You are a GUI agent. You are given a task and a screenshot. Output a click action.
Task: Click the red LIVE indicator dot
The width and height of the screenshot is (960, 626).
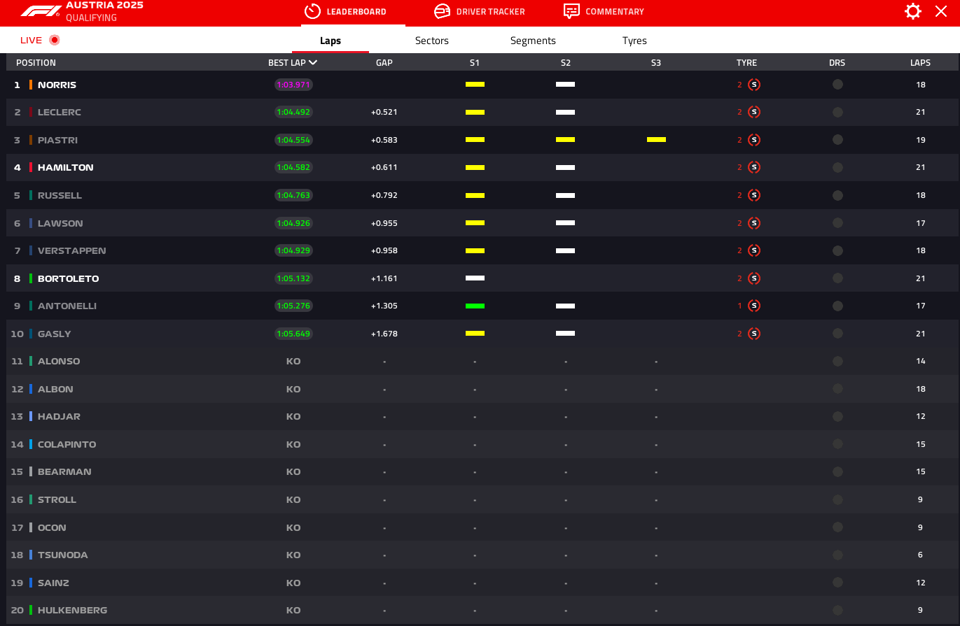pyautogui.click(x=55, y=40)
